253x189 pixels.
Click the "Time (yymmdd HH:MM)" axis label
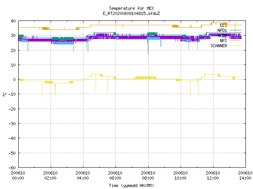pos(131,185)
